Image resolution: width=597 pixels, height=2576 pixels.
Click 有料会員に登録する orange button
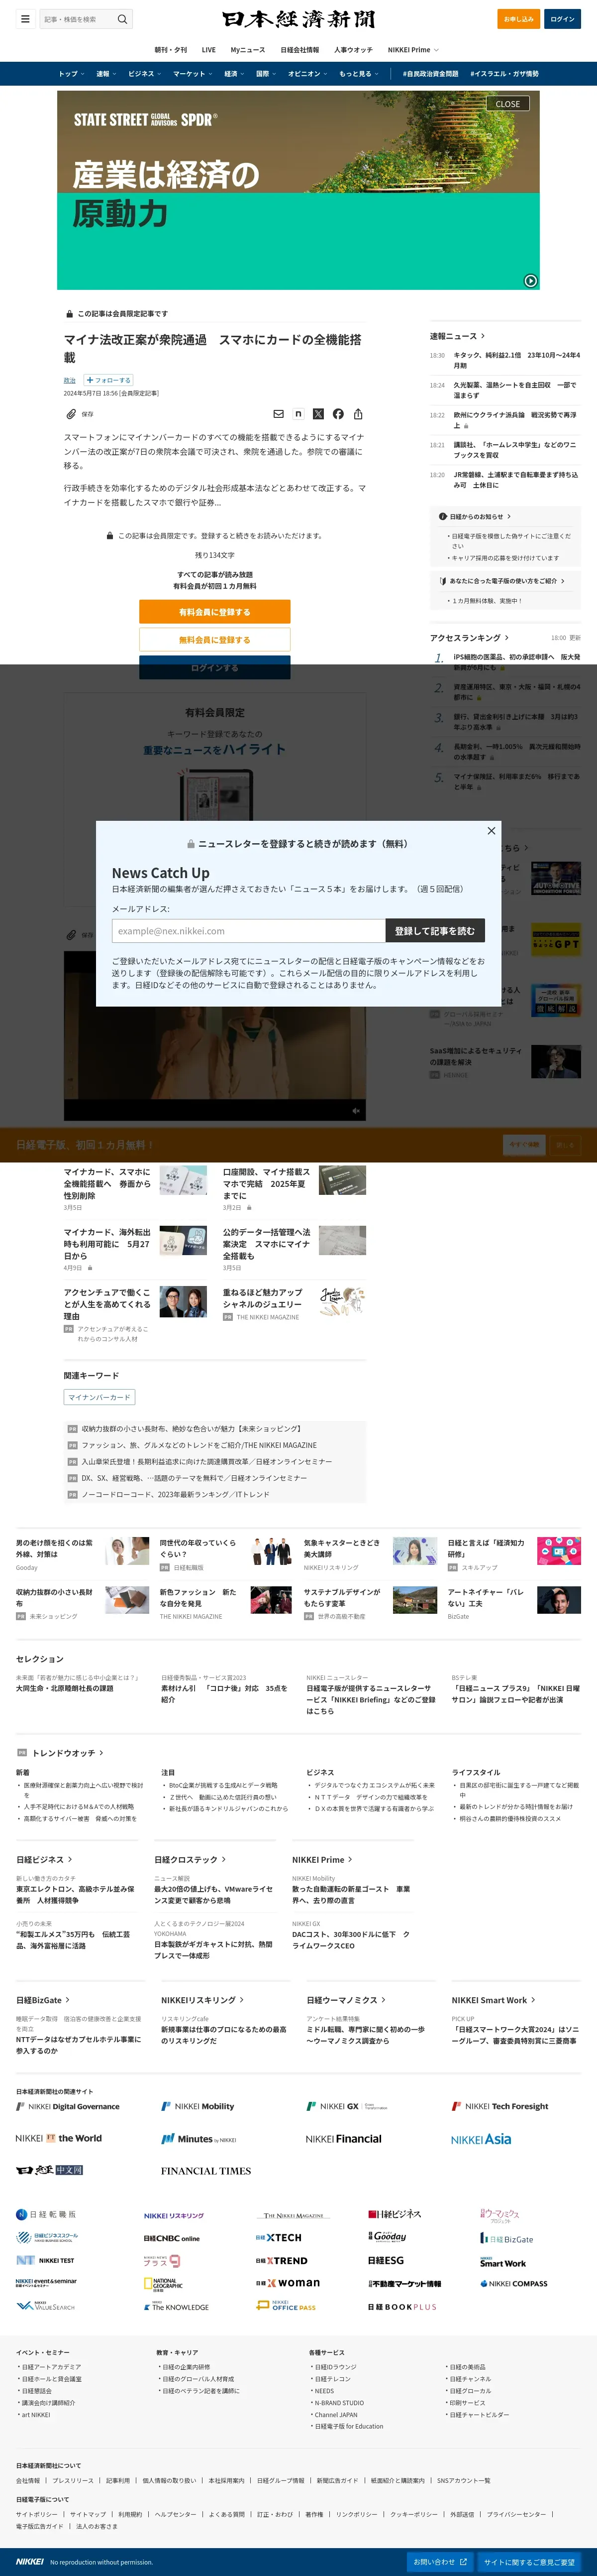click(x=214, y=611)
